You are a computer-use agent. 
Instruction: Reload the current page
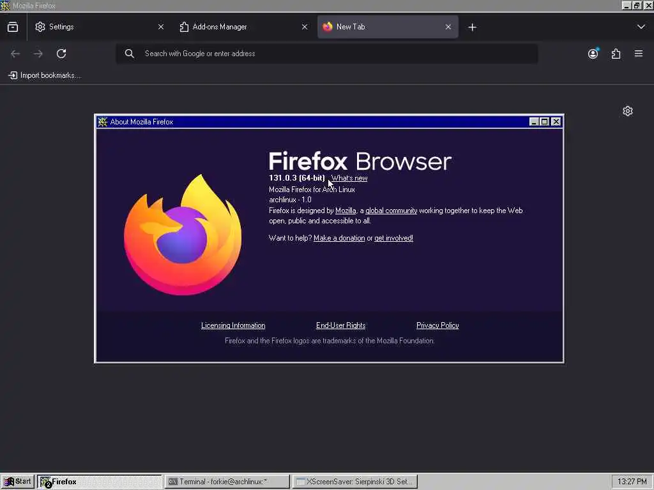(x=61, y=54)
